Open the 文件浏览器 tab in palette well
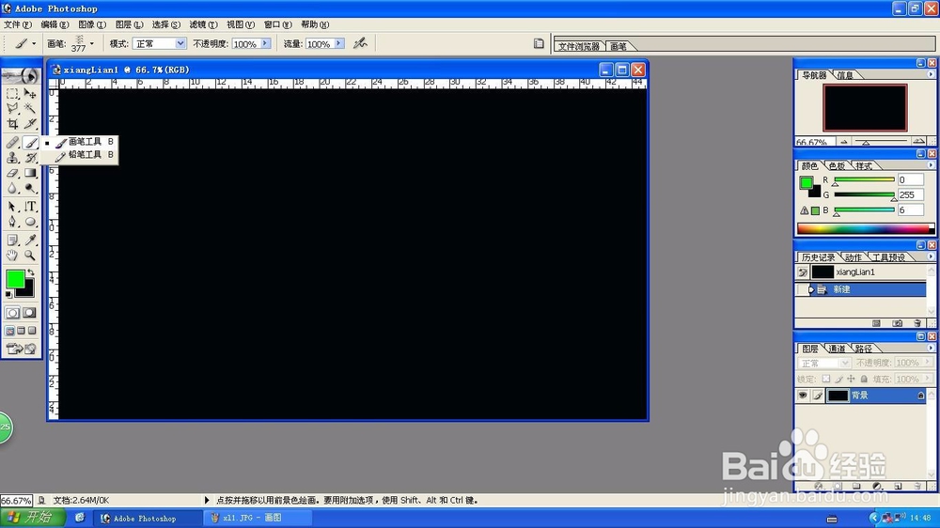Image resolution: width=940 pixels, height=528 pixels. [578, 46]
